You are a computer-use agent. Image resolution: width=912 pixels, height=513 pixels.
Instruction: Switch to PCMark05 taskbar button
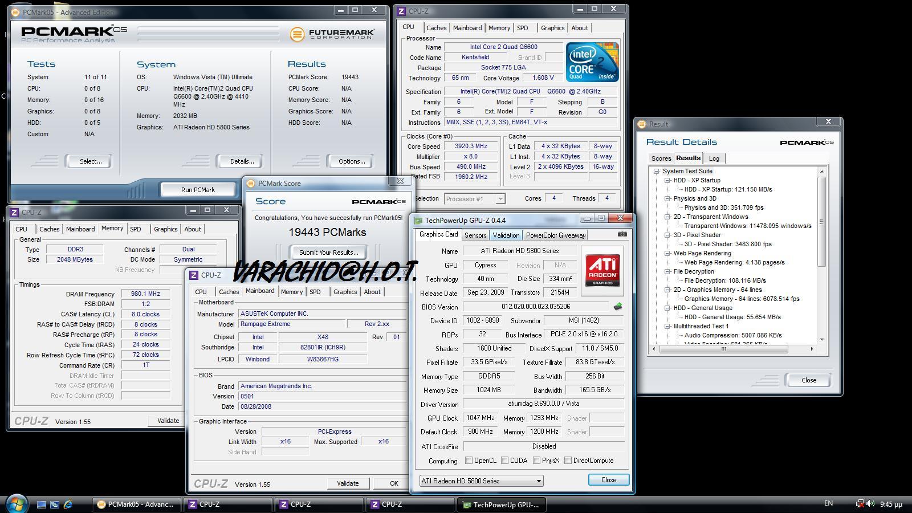[137, 504]
